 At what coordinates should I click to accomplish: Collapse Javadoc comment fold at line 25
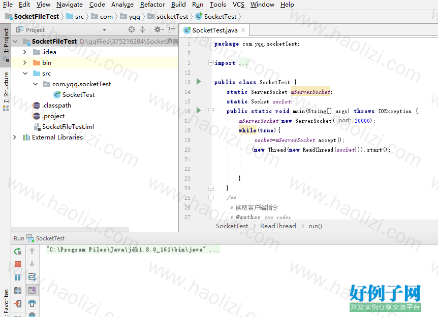(x=211, y=197)
